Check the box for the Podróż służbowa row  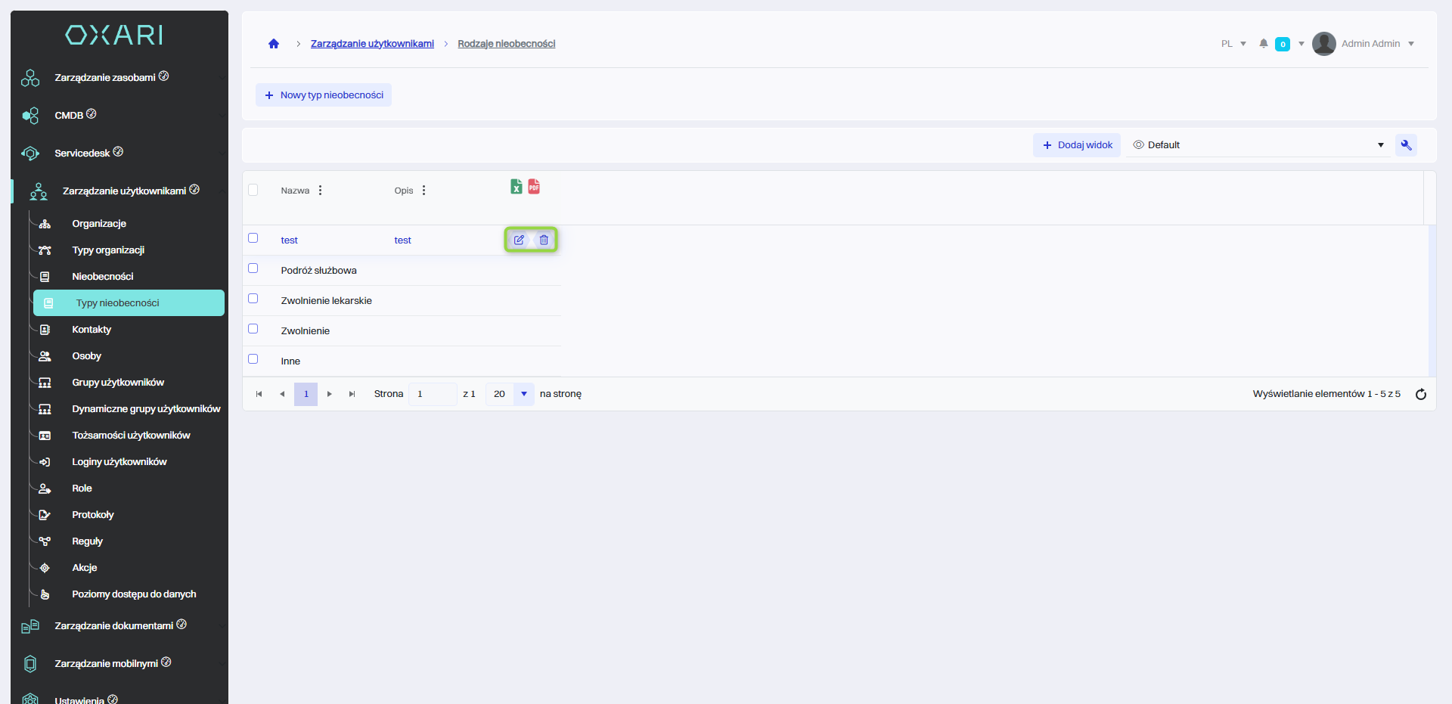pyautogui.click(x=253, y=268)
